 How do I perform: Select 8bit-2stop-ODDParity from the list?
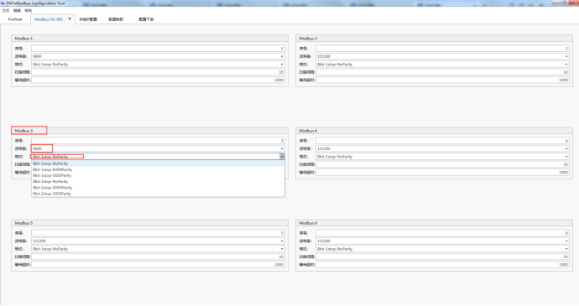(158, 194)
